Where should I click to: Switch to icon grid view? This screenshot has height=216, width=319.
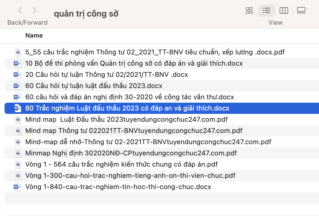[x=249, y=10]
